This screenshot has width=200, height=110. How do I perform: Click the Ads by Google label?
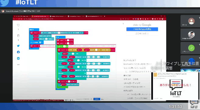point(142,25)
